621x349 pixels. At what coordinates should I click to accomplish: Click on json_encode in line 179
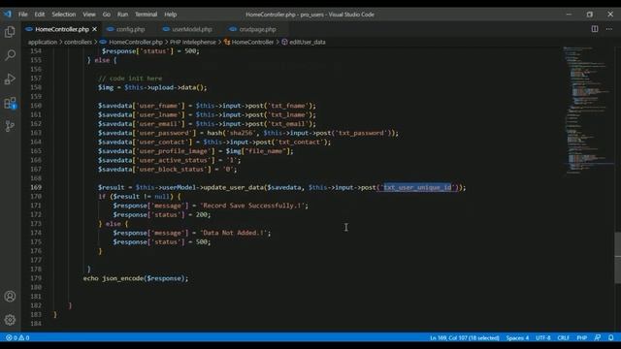click(x=122, y=278)
